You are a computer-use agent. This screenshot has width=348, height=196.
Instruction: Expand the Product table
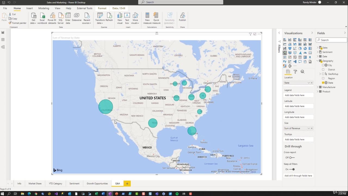click(317, 91)
